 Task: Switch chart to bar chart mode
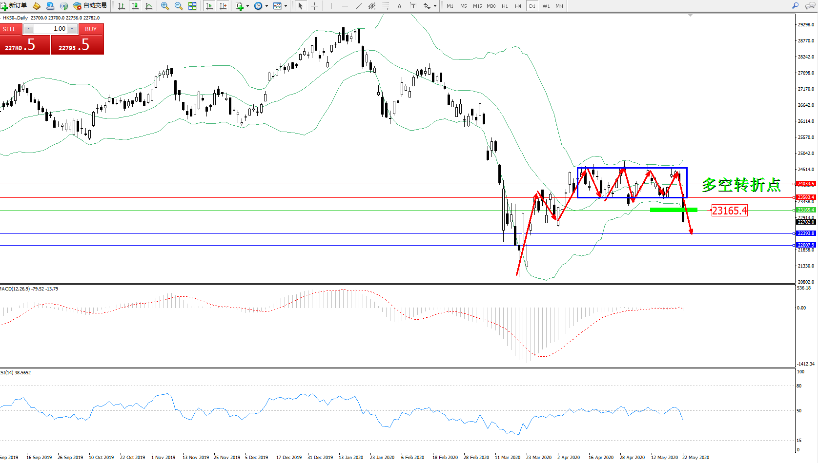(122, 6)
